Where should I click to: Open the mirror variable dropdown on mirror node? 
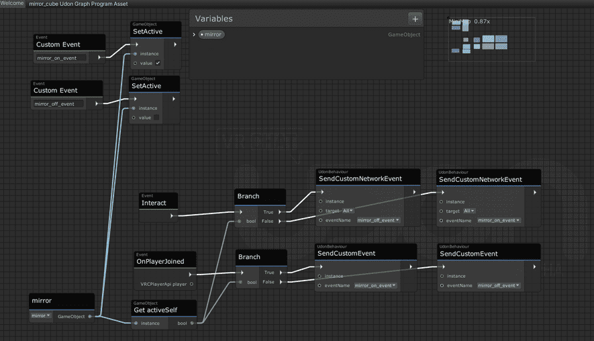[x=41, y=315]
